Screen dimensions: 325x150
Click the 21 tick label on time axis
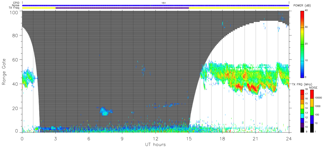click(x=255, y=138)
